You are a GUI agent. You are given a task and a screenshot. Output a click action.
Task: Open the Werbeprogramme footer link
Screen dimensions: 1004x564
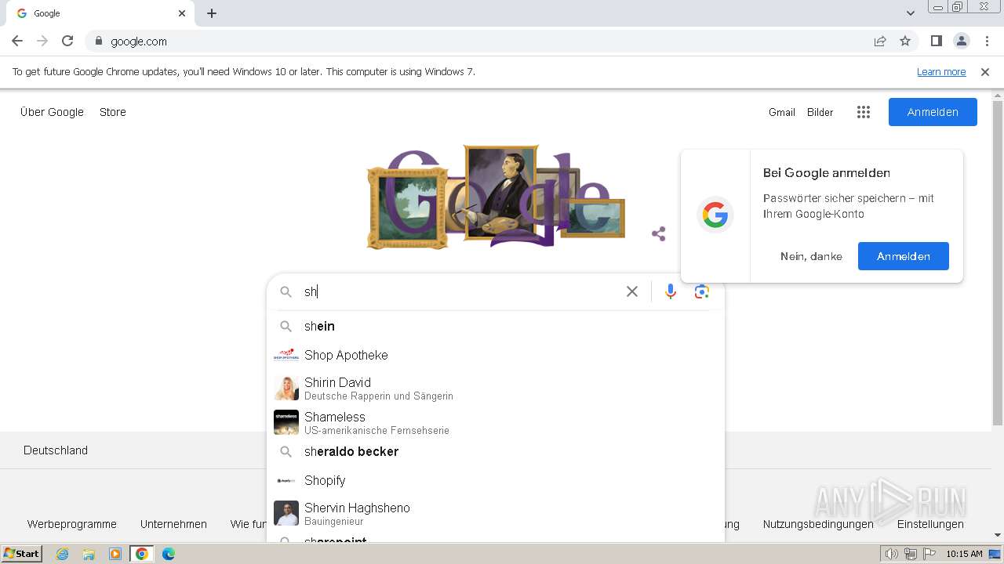click(x=72, y=524)
